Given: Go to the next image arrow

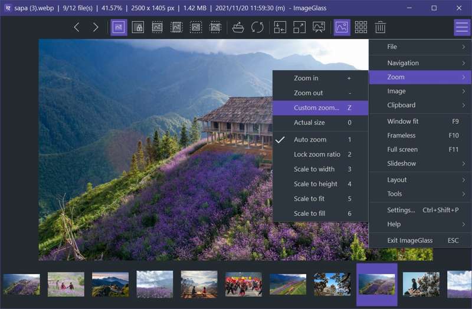Looking at the screenshot, I should pyautogui.click(x=96, y=28).
